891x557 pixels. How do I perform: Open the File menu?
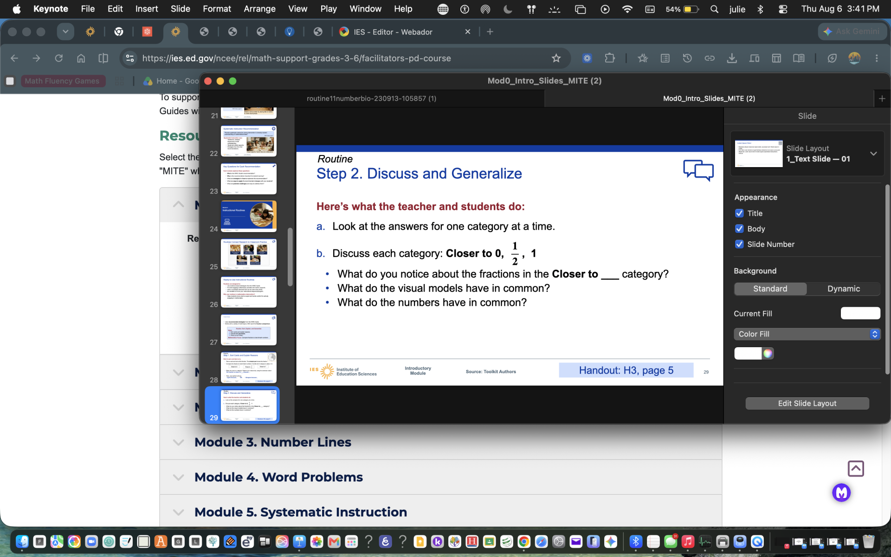pyautogui.click(x=88, y=9)
